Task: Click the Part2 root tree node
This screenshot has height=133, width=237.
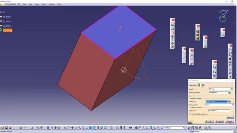Action: pos(3,12)
